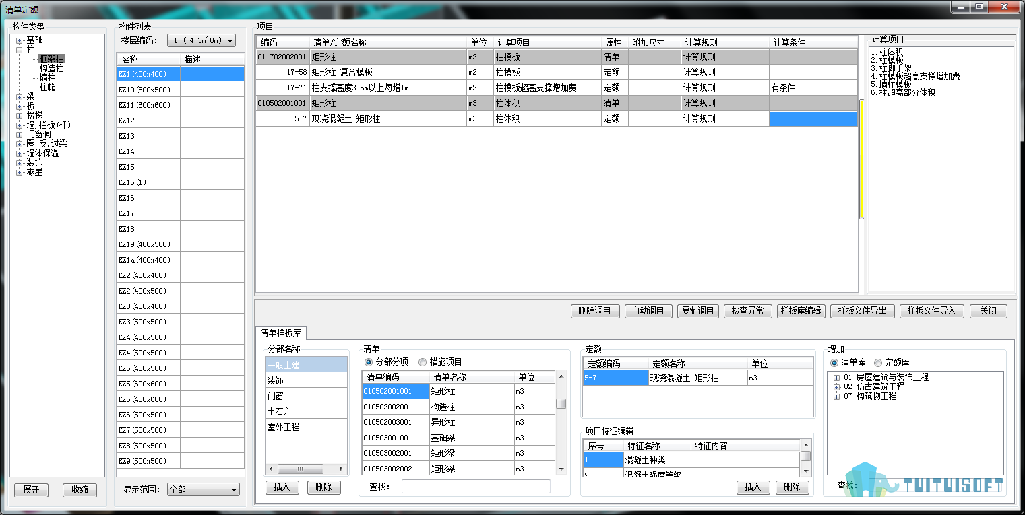1025x515 pixels.
Task: Select 门窗 in the 分部名称 list
Action: point(307,396)
